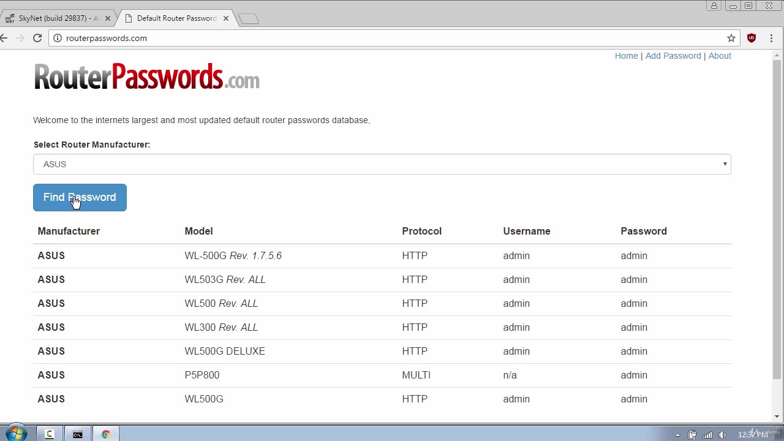The image size is (784, 441).
Task: Click the page vertical scrollbar thumb
Action: (x=777, y=221)
